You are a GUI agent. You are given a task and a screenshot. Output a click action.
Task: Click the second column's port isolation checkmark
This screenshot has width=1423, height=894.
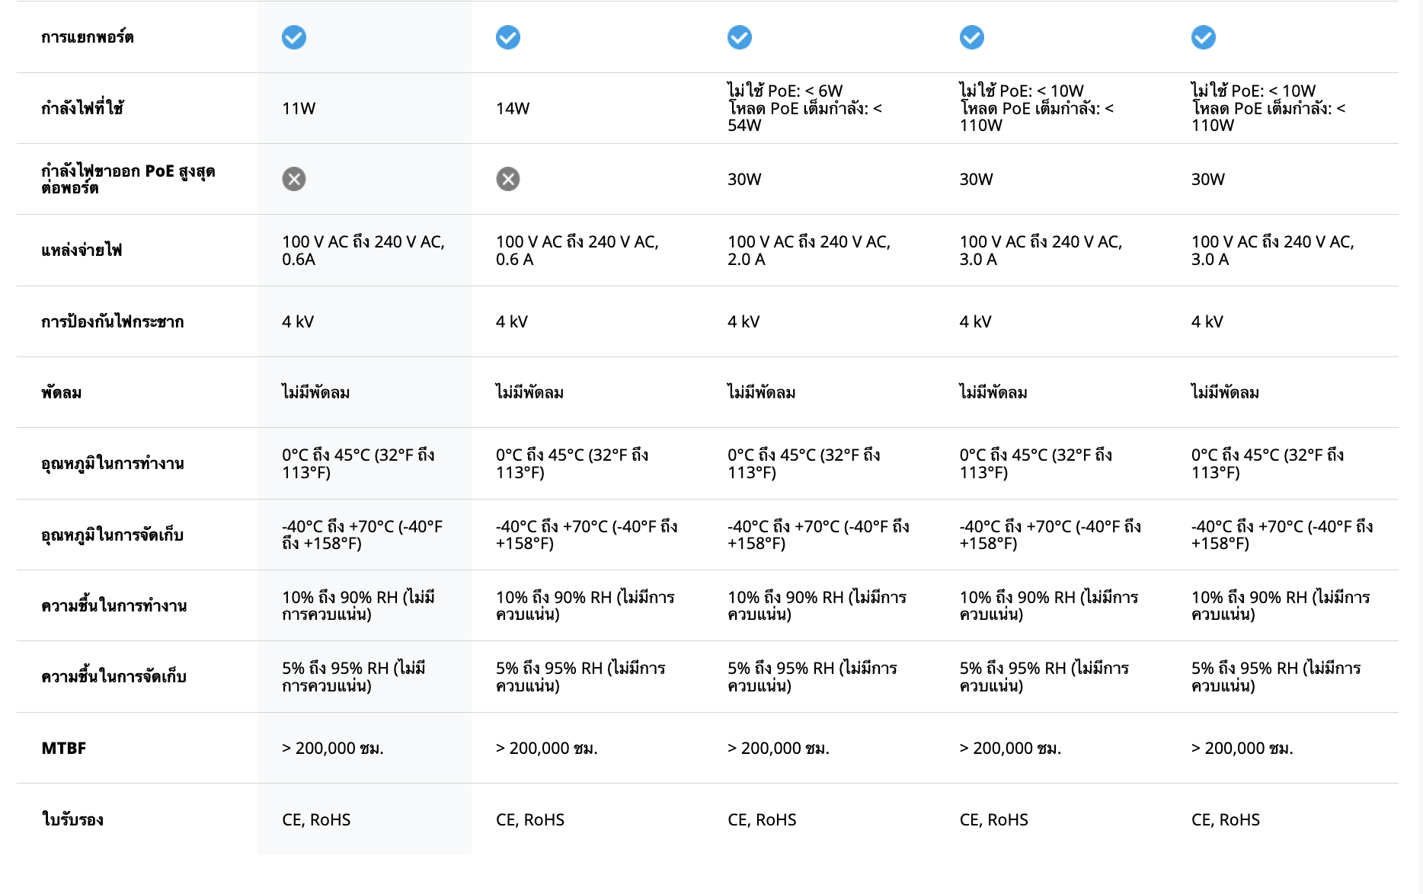point(508,37)
